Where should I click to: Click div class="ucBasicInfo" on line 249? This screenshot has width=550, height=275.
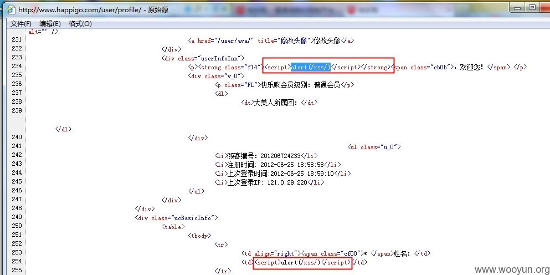(177, 218)
